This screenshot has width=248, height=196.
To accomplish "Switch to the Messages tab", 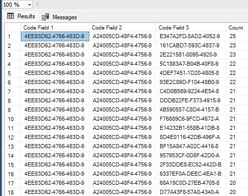I will pos(59,17).
